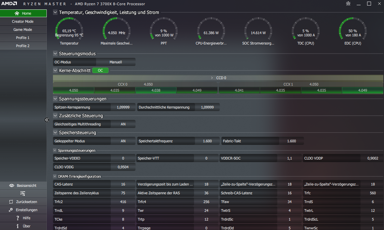Toggle the green OC badge
This screenshot has width=384, height=230.
(x=100, y=70)
